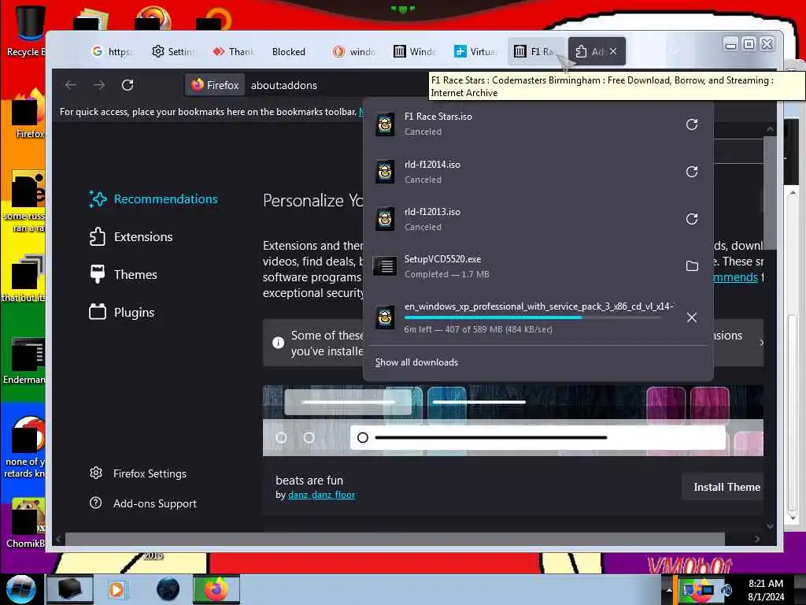
Task: Open Extensions in add-ons sidebar
Action: tap(131, 236)
